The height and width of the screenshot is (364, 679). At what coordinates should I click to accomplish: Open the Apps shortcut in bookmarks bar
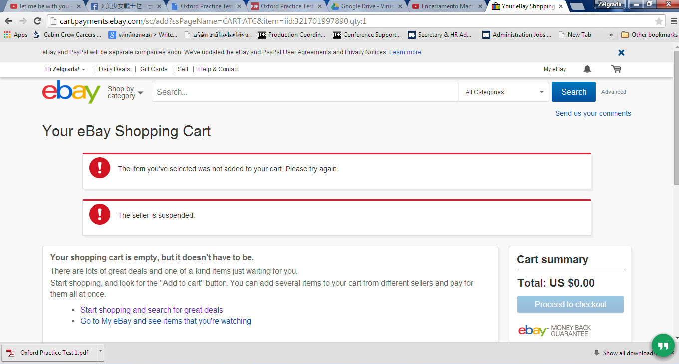[x=15, y=35]
